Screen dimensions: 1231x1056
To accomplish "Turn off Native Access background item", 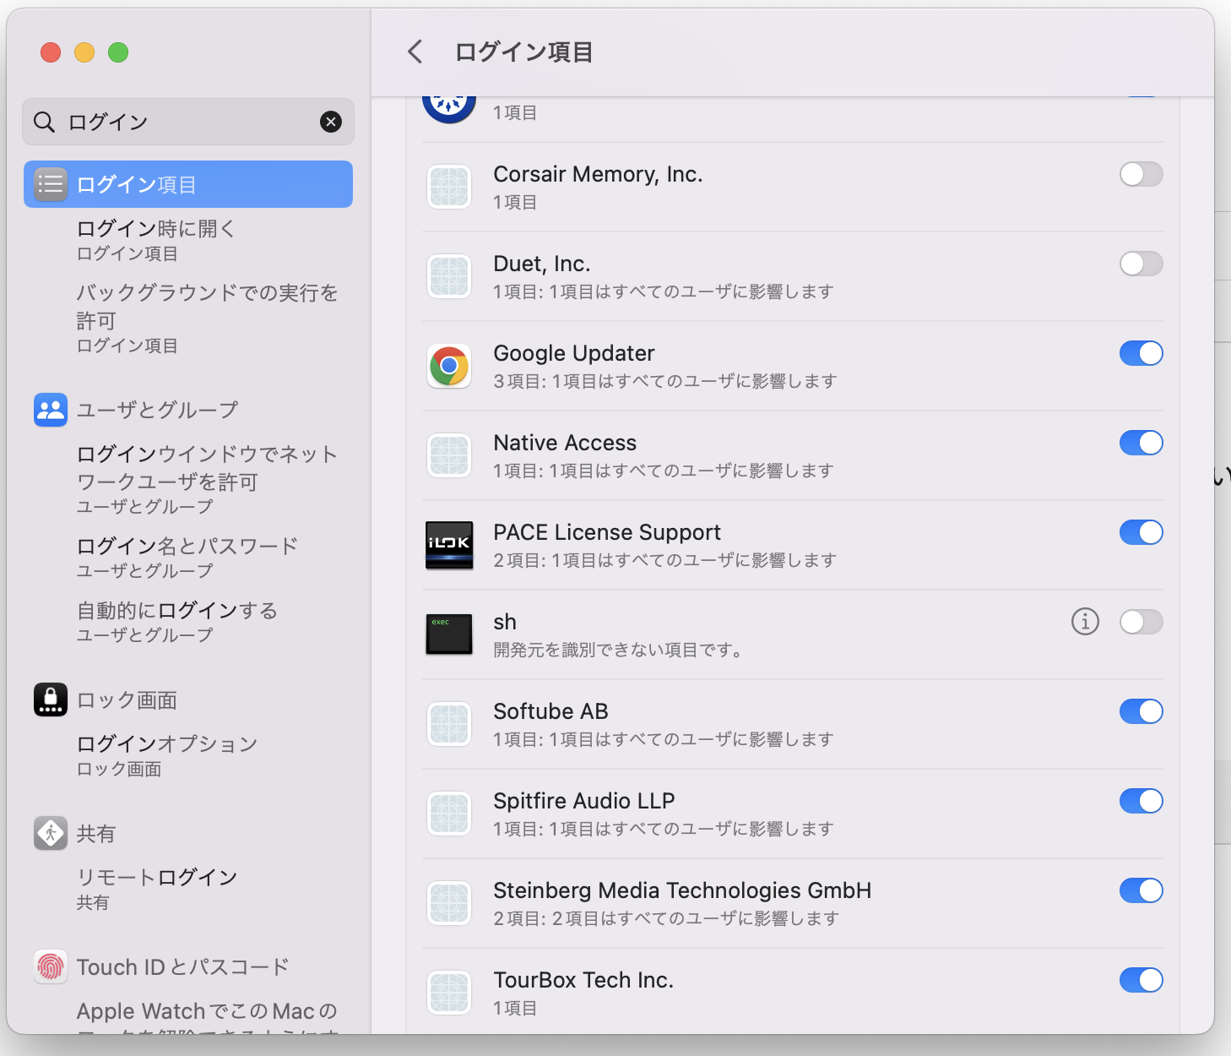I will pyautogui.click(x=1141, y=443).
